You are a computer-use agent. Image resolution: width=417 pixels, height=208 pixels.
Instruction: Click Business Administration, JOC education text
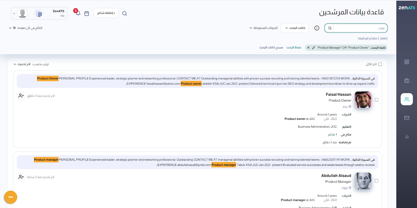317,127
